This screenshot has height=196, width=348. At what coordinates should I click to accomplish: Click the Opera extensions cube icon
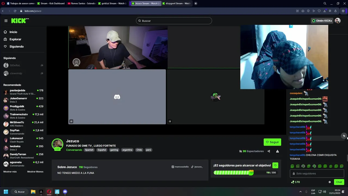[x=343, y=11]
